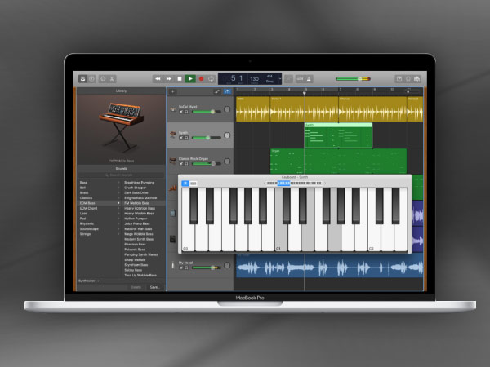
Task: Open the Editors scissors button
Action: [x=112, y=79]
